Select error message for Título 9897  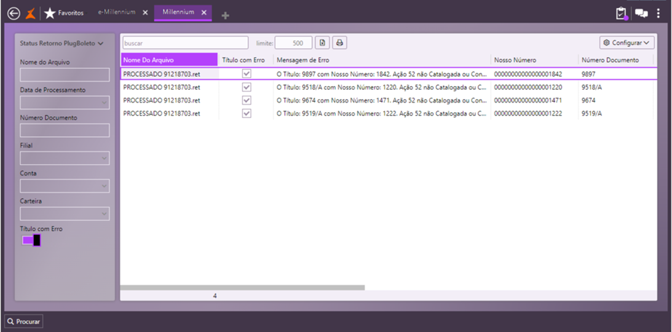click(382, 74)
